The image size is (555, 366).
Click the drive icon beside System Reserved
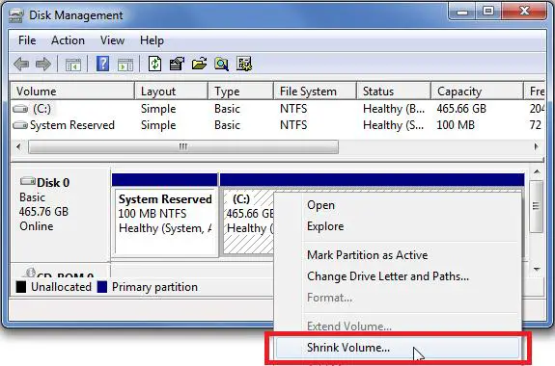(x=20, y=125)
